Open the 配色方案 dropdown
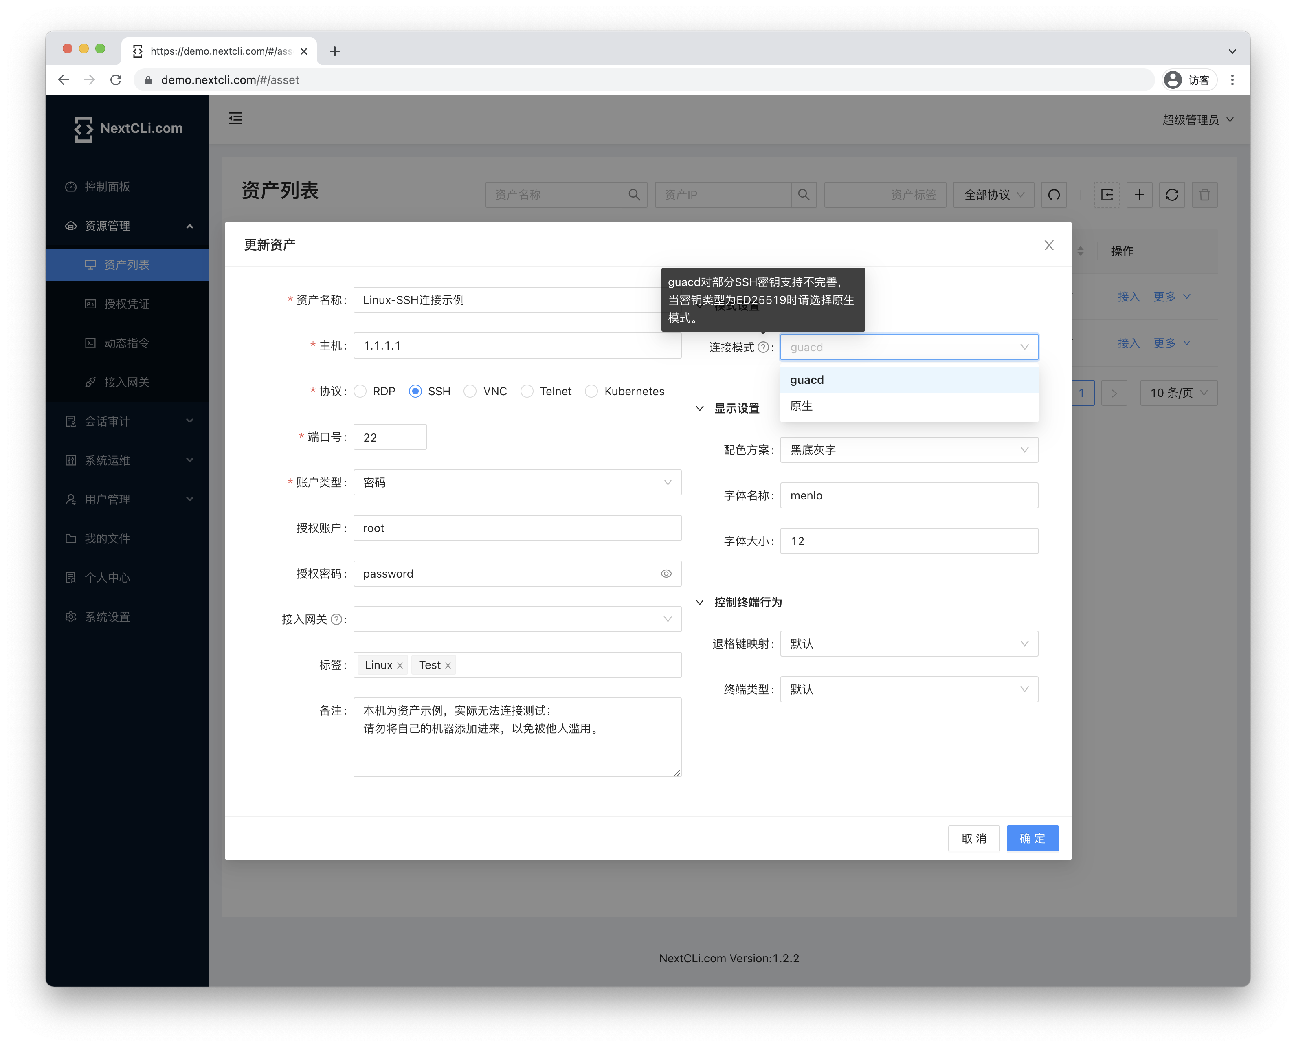Image resolution: width=1296 pixels, height=1047 pixels. (909, 450)
